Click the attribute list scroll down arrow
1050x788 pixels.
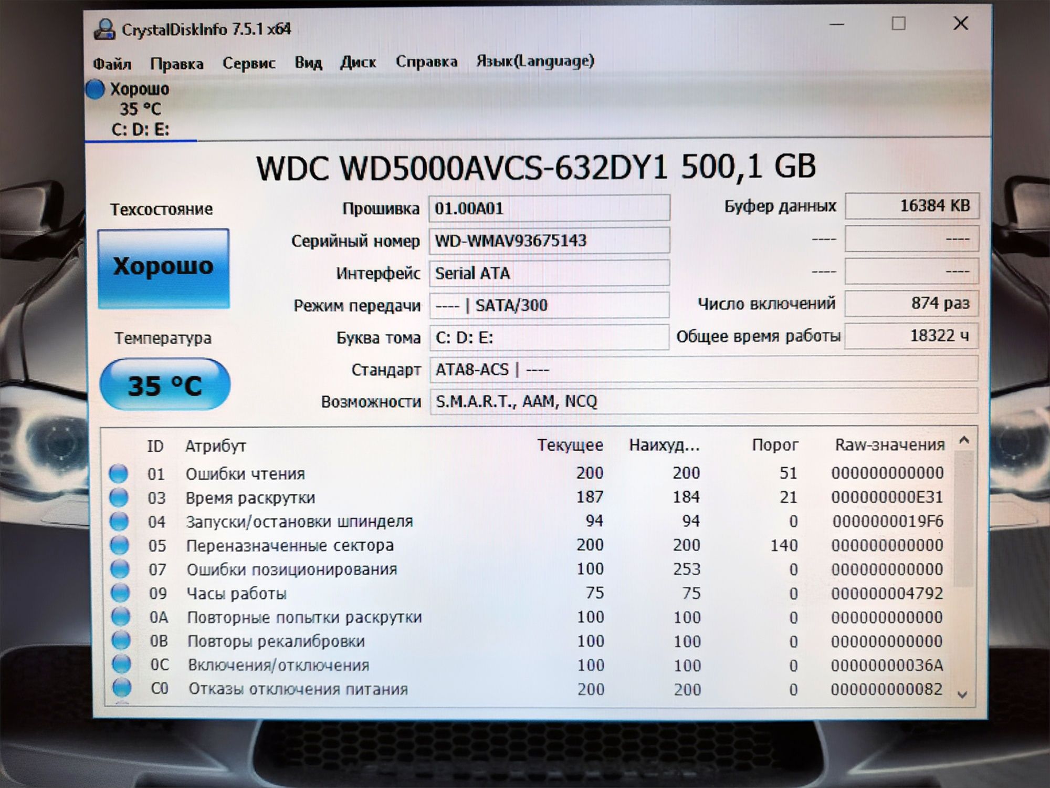click(963, 694)
